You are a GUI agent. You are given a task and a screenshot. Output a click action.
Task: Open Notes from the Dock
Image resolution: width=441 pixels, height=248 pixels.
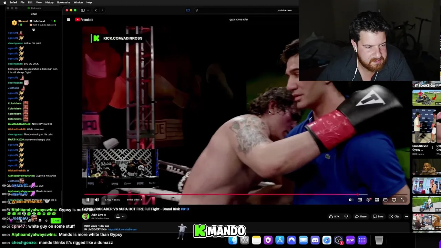[256, 240]
